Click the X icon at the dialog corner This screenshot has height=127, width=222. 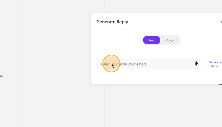221,22
